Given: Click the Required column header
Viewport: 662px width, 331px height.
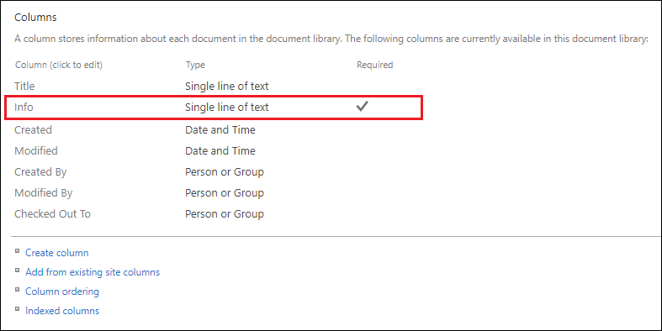Looking at the screenshot, I should tap(375, 65).
